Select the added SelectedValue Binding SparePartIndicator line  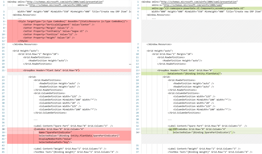(x=202, y=133)
